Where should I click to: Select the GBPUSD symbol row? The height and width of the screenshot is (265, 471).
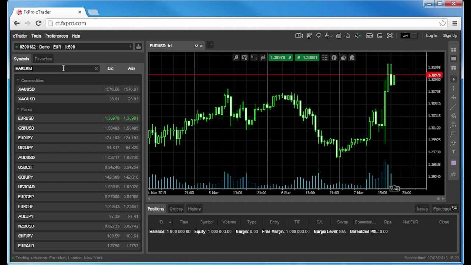[x=78, y=128]
